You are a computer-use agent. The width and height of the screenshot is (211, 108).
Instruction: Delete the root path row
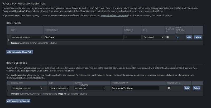click(198, 37)
